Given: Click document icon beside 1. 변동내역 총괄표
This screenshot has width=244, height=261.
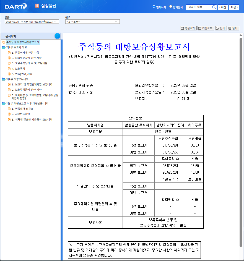Looking at the screenshot, I should click(x=9, y=109).
